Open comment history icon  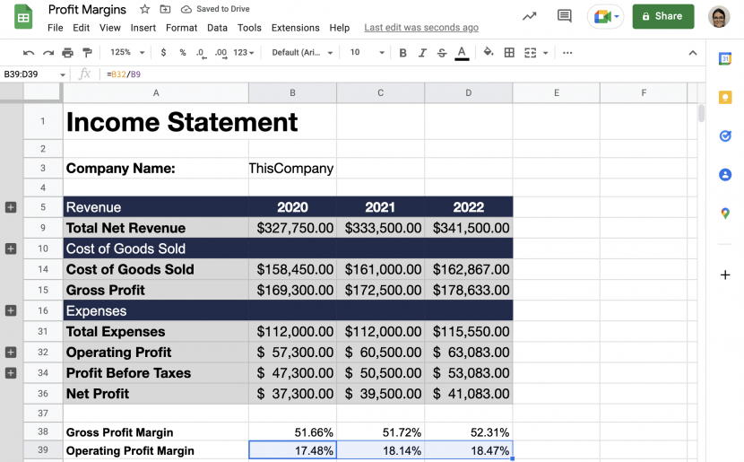coord(564,16)
